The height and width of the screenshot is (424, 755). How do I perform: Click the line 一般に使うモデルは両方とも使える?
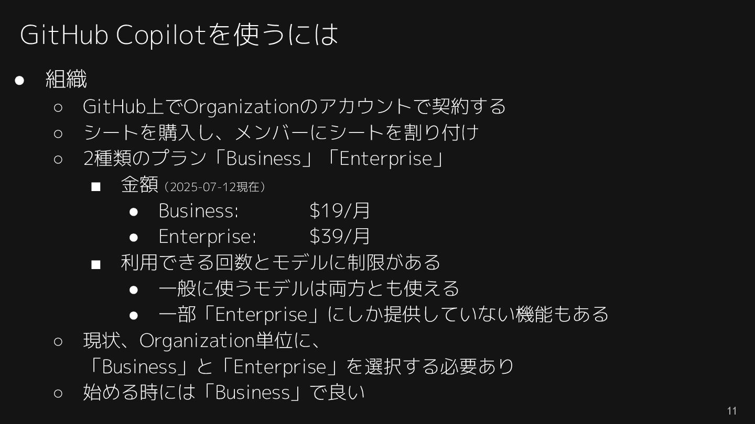309,288
